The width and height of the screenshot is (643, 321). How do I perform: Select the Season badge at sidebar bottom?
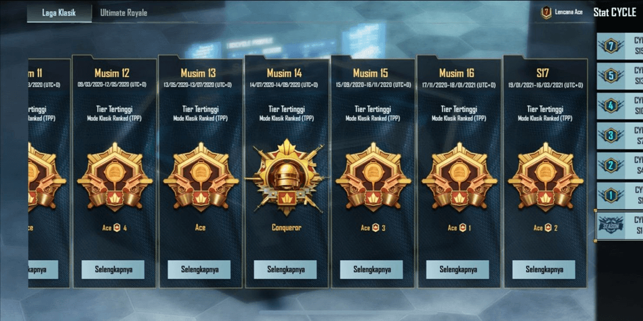(x=611, y=225)
